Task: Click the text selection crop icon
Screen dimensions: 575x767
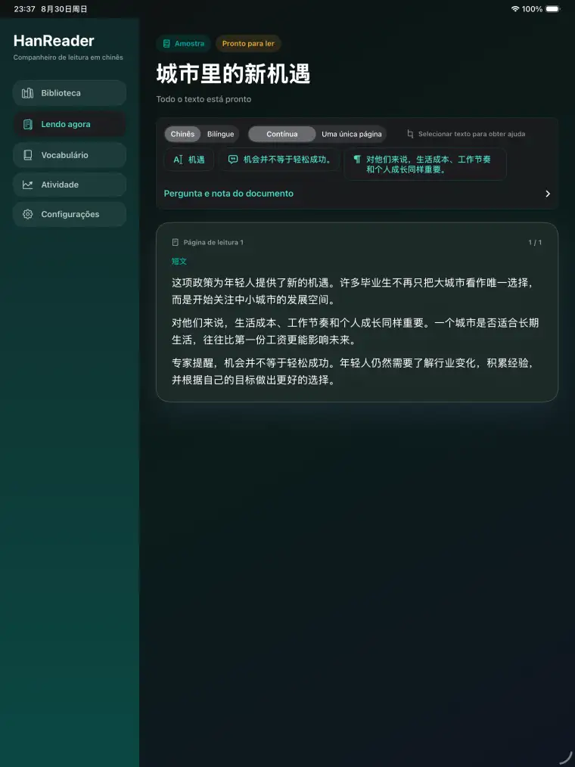Action: 410,134
